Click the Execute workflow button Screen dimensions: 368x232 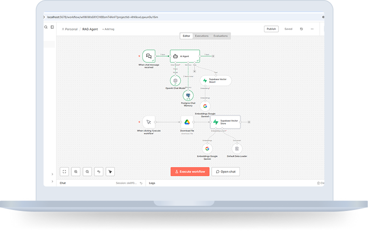click(x=190, y=172)
